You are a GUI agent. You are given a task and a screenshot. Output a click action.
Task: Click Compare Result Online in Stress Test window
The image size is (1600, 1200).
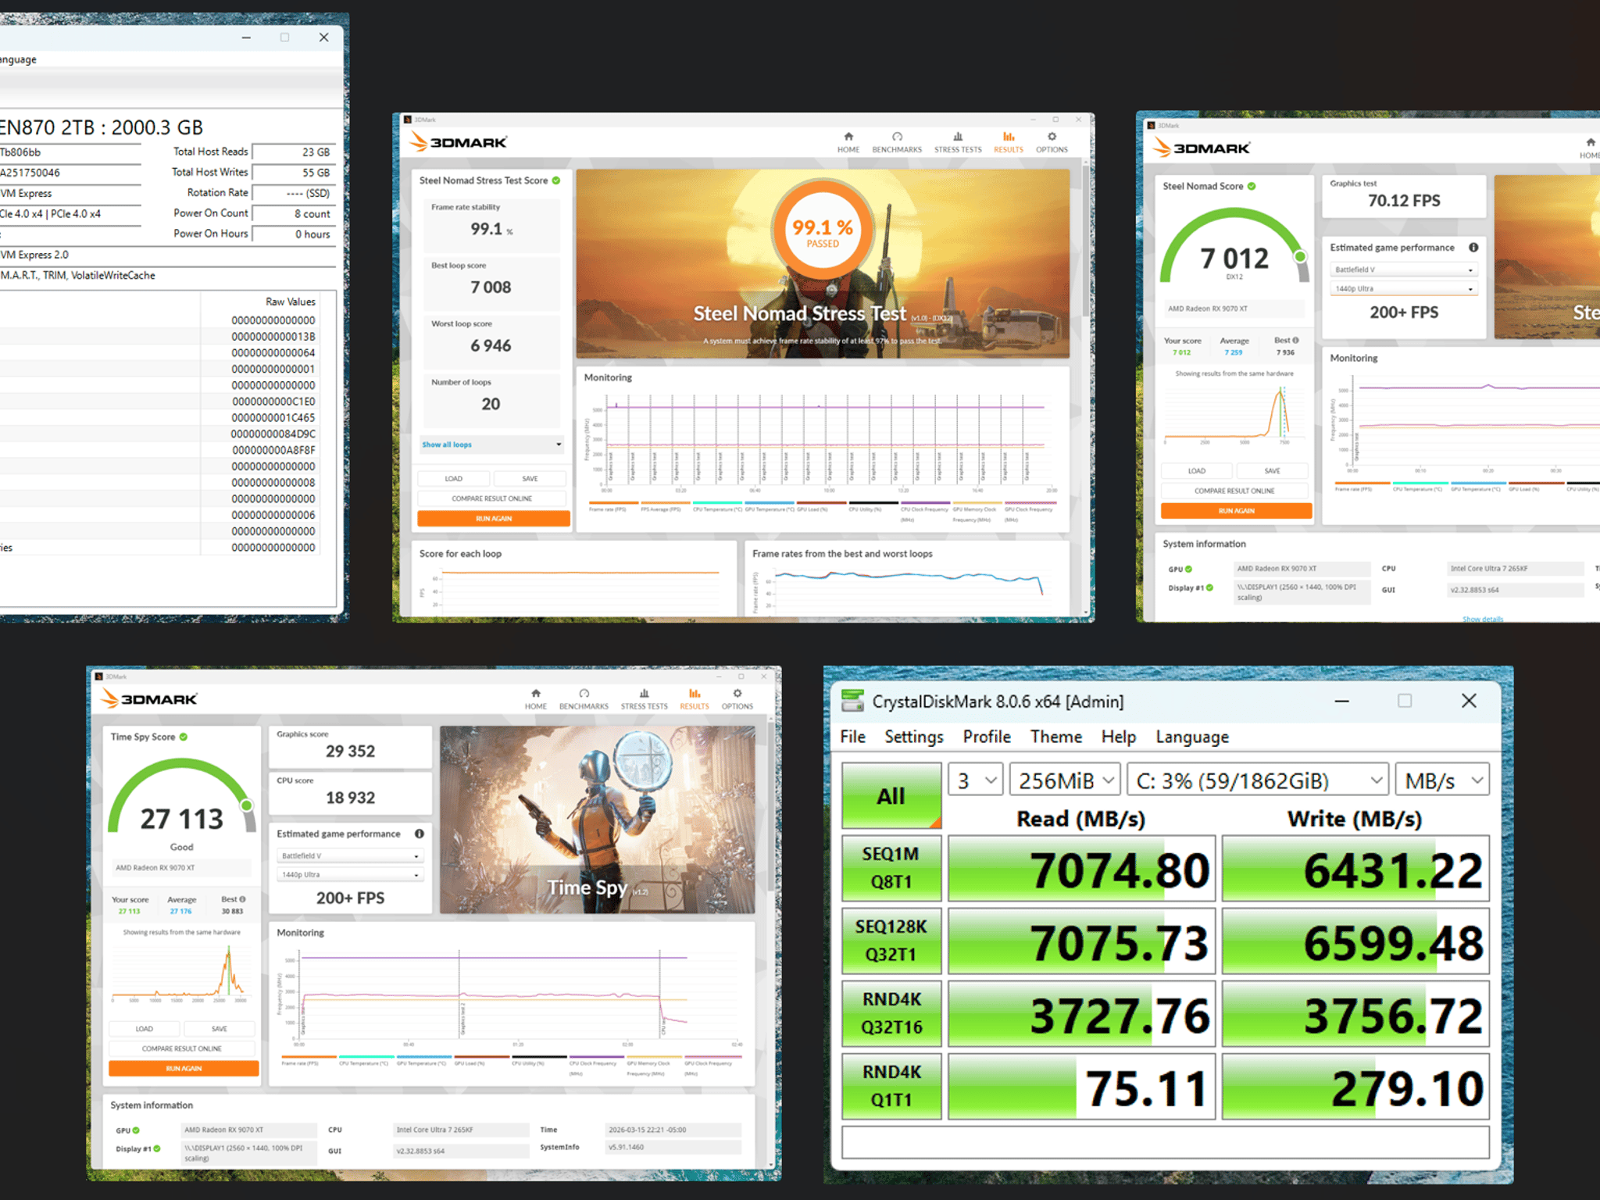pyautogui.click(x=492, y=498)
